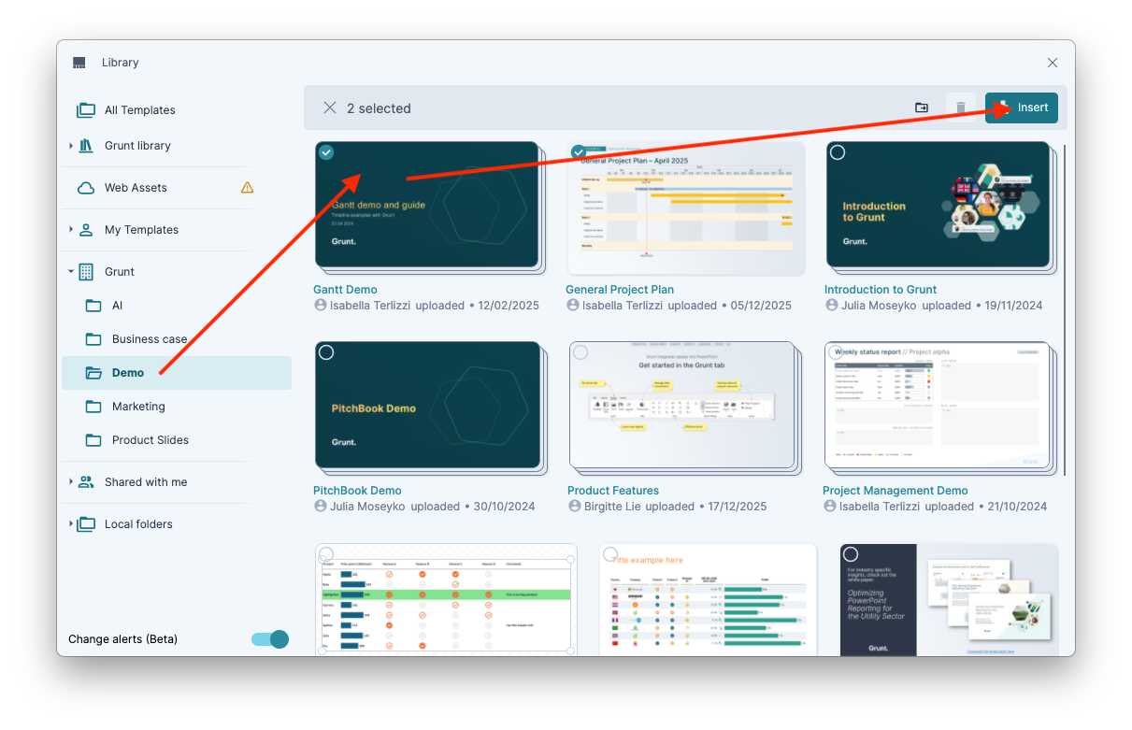Click 'Isabella Terlizzi uploaded • 12/02/2025' text
The width and height of the screenshot is (1132, 730).
pos(434,306)
